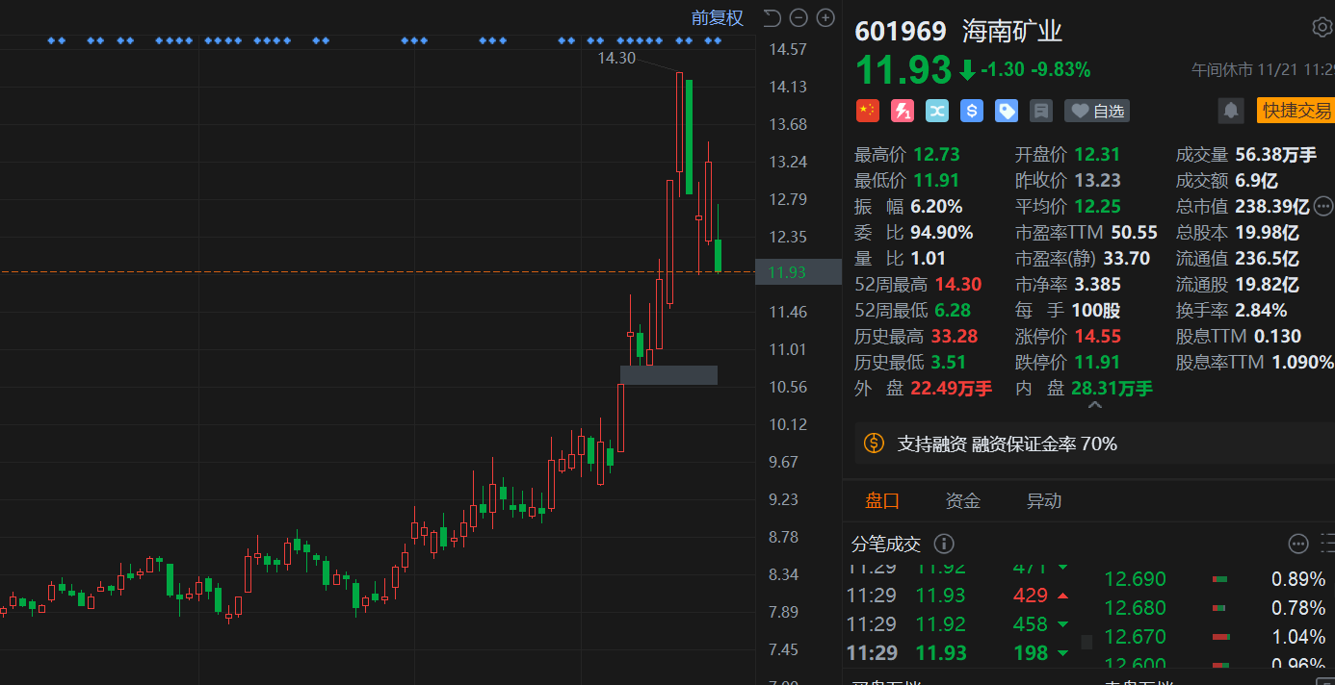Expand more options next to 总市值
This screenshot has width=1335, height=685.
pyautogui.click(x=1323, y=205)
